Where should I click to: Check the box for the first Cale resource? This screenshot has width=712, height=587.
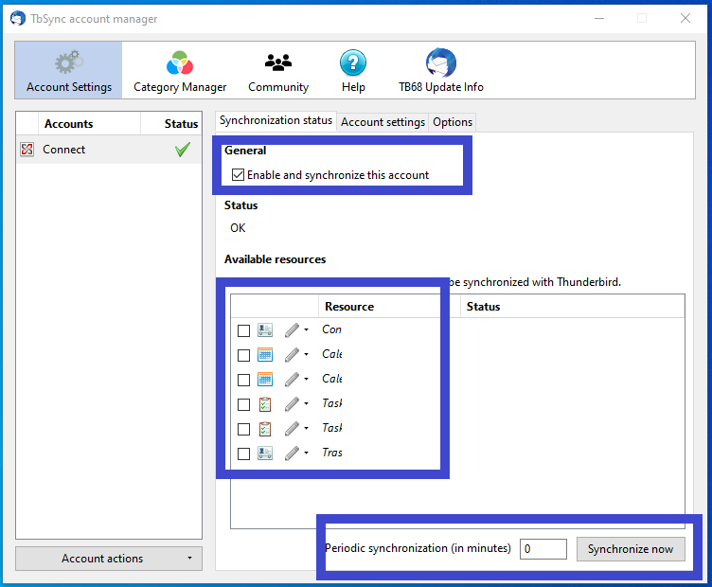point(244,355)
